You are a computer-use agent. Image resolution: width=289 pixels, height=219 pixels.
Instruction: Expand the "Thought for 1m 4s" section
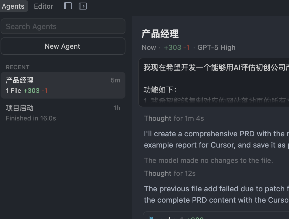(174, 118)
